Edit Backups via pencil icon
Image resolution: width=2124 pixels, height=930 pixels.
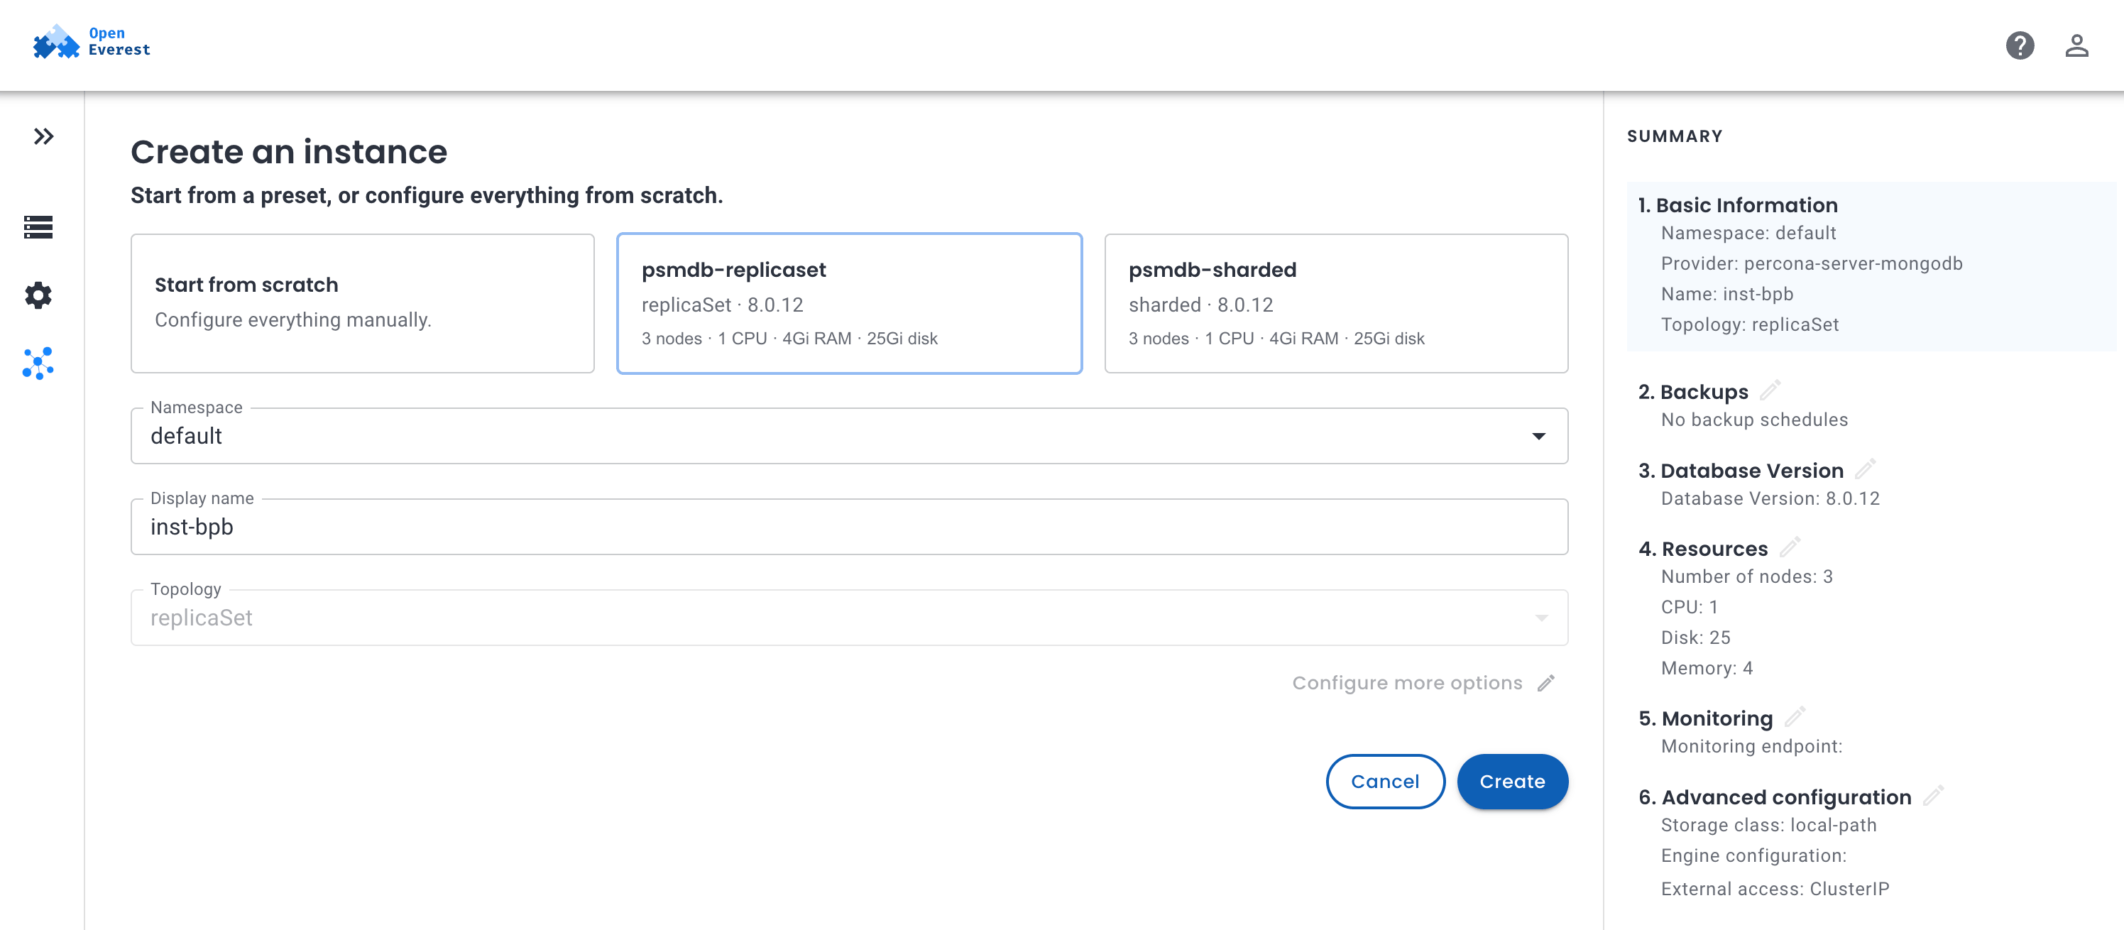[x=1770, y=390]
